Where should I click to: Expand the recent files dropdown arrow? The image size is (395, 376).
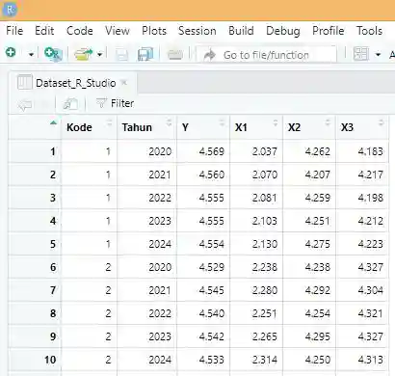pos(100,54)
